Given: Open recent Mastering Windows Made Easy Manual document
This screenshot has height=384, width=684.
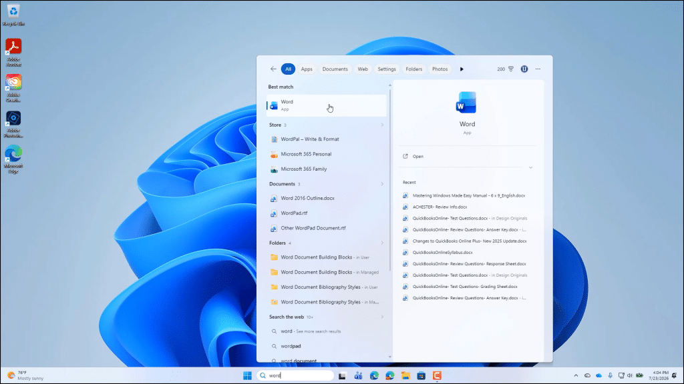Looking at the screenshot, I should [467, 195].
